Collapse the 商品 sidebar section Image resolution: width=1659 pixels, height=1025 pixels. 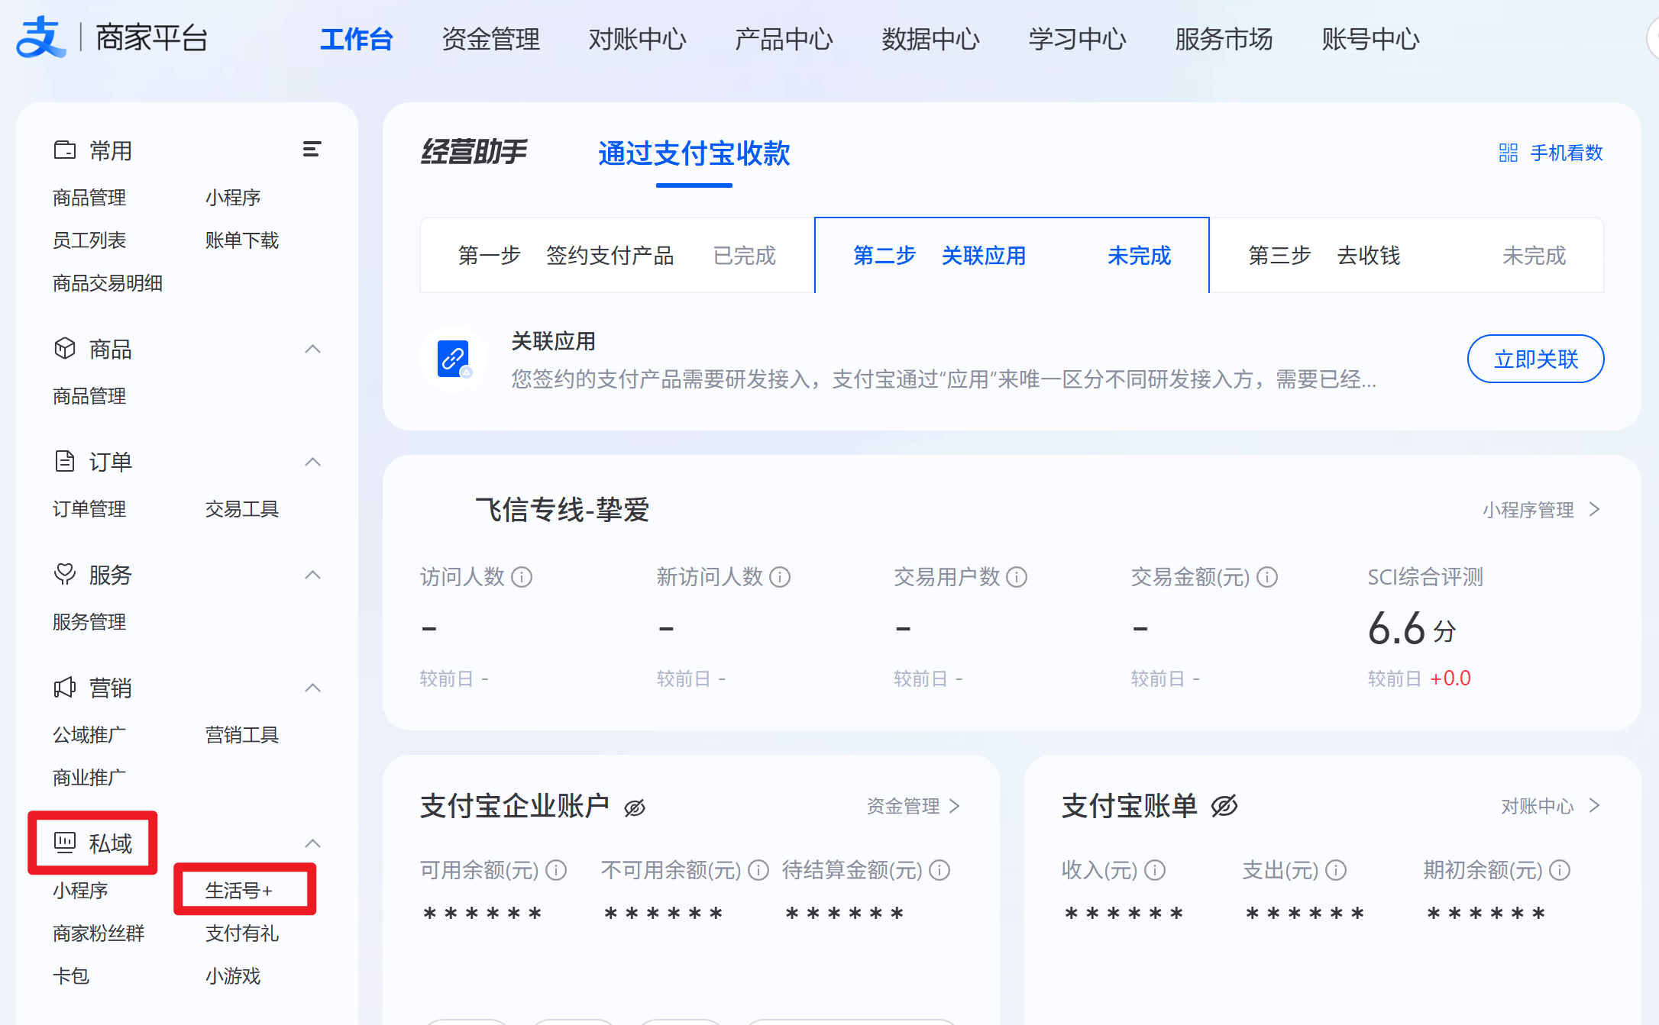tap(312, 350)
